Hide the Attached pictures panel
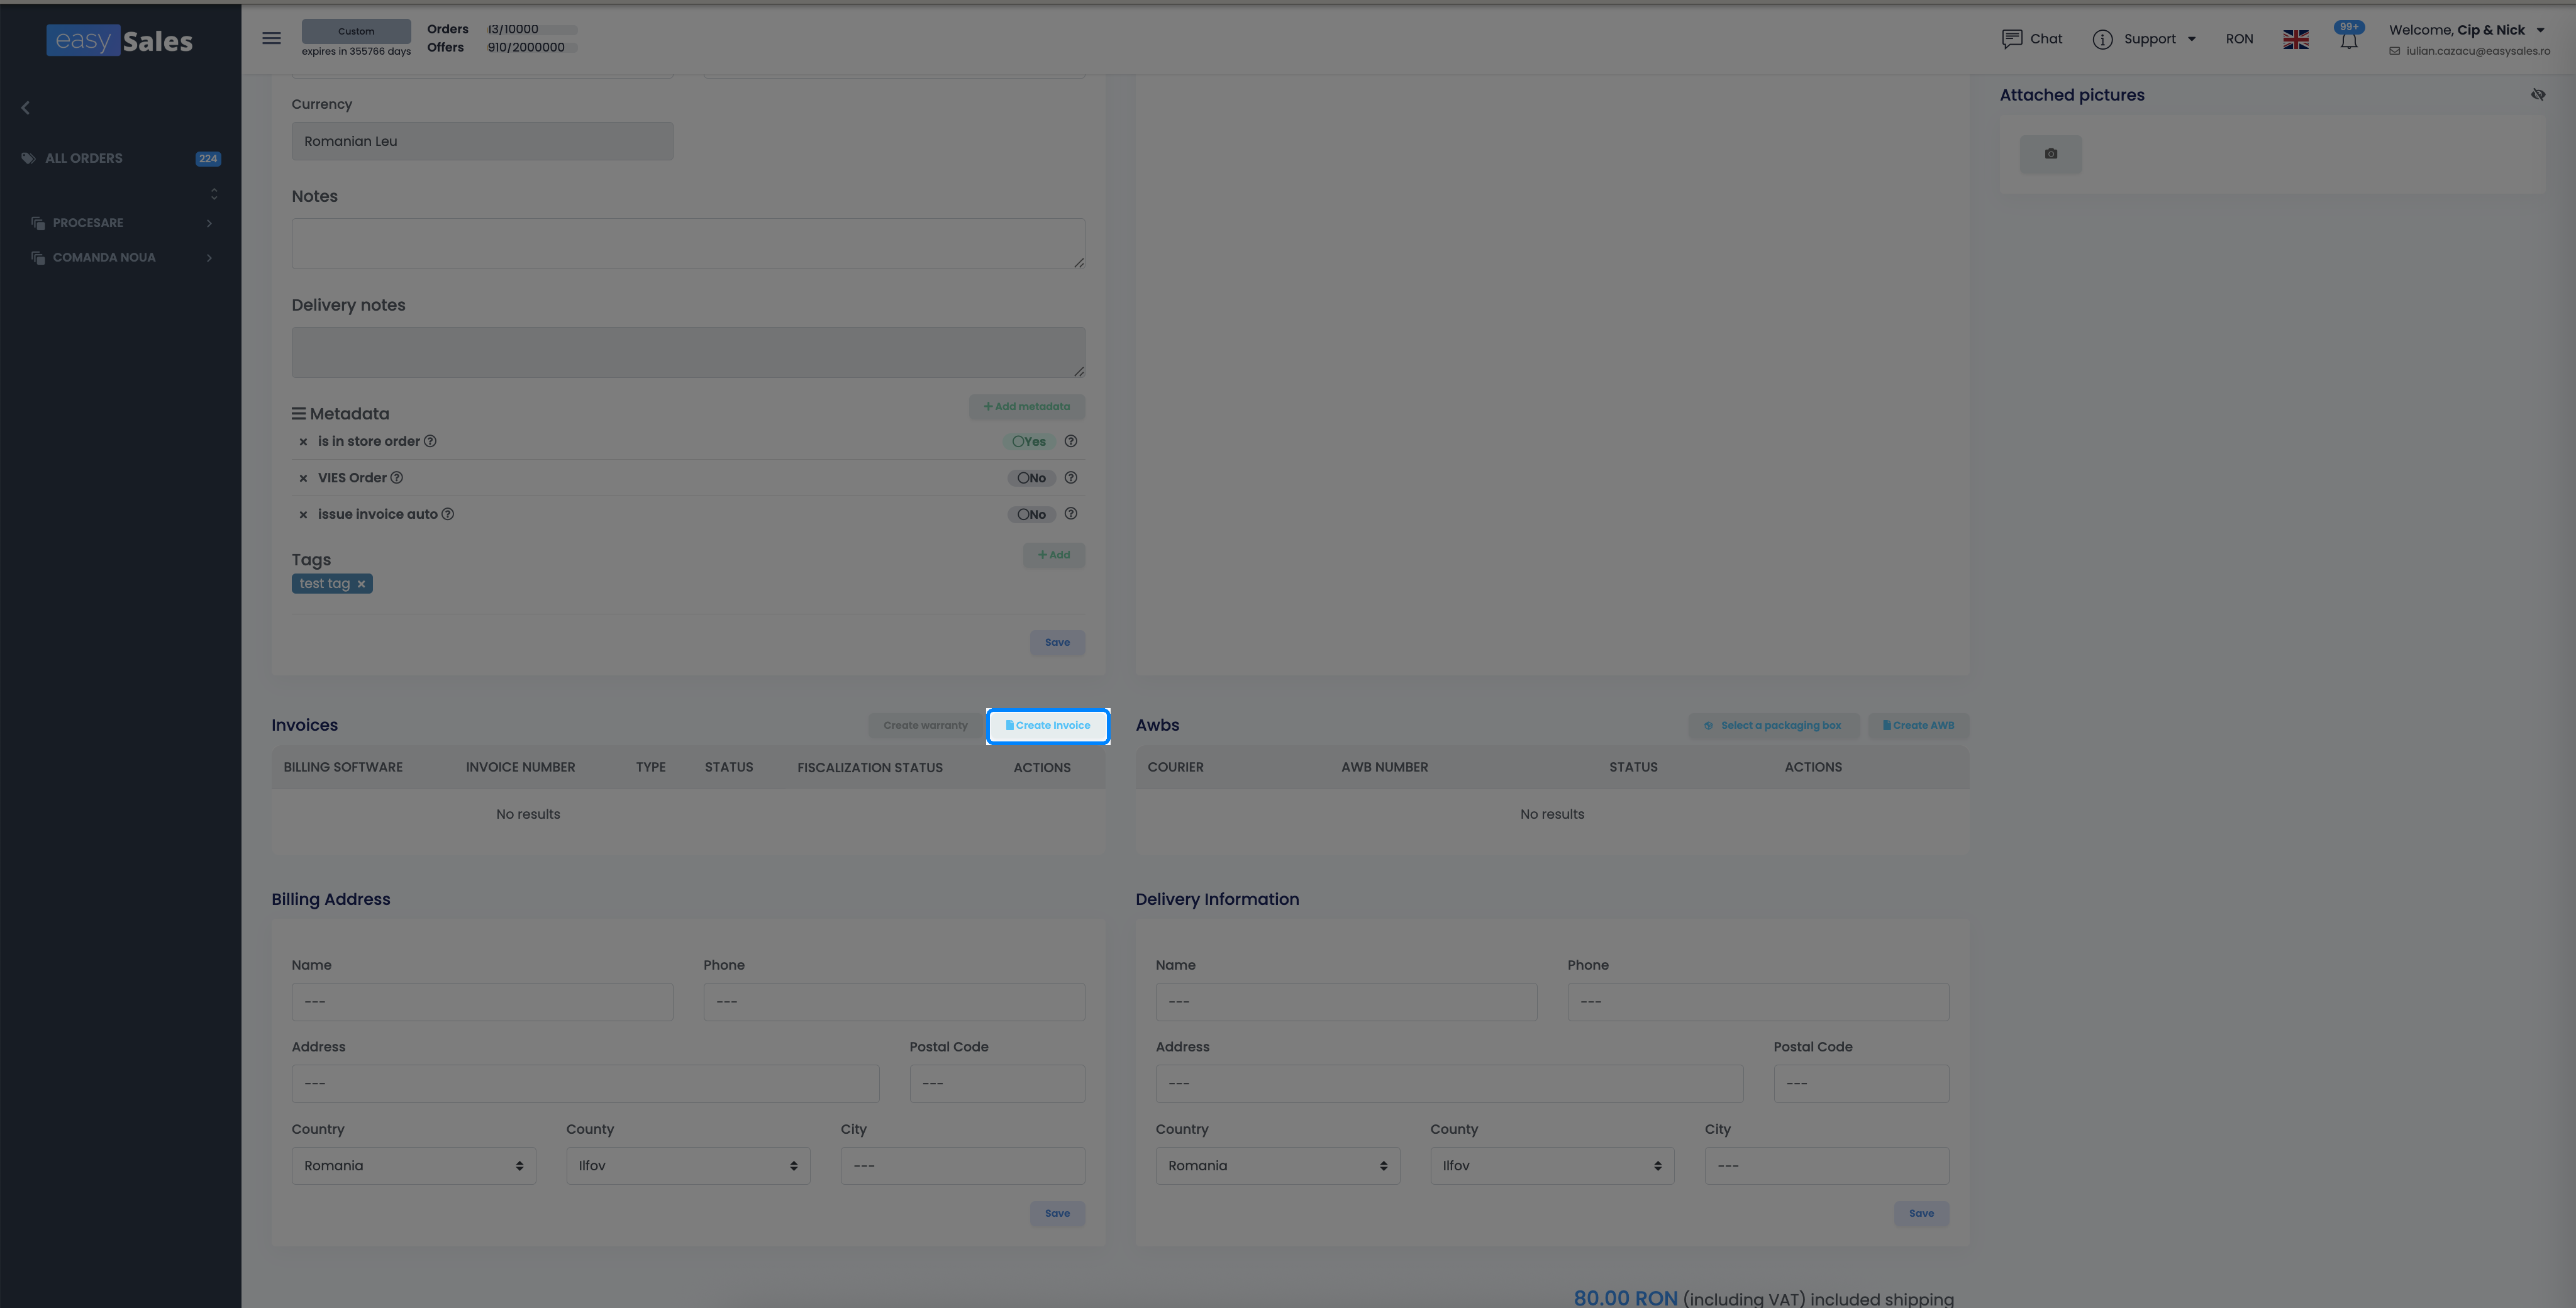The width and height of the screenshot is (2576, 1308). tap(2538, 95)
